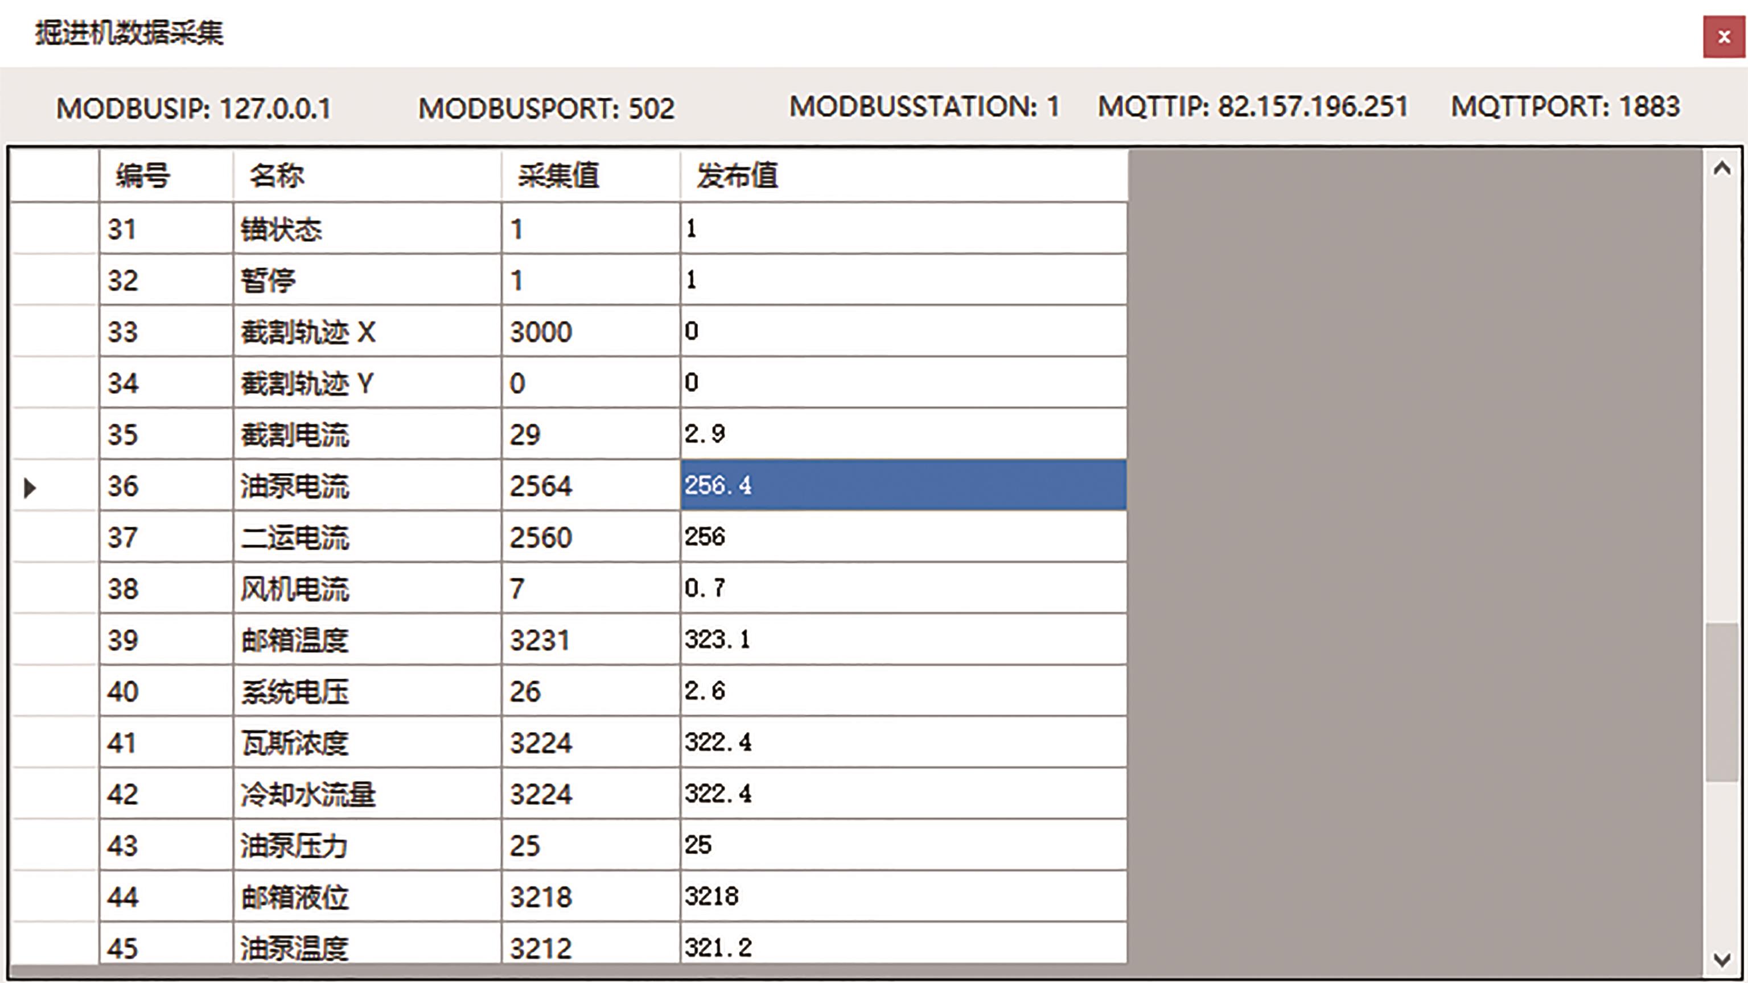Select the 邮箱温度 name cell
Screen dimensions: 1748x983
click(x=367, y=640)
